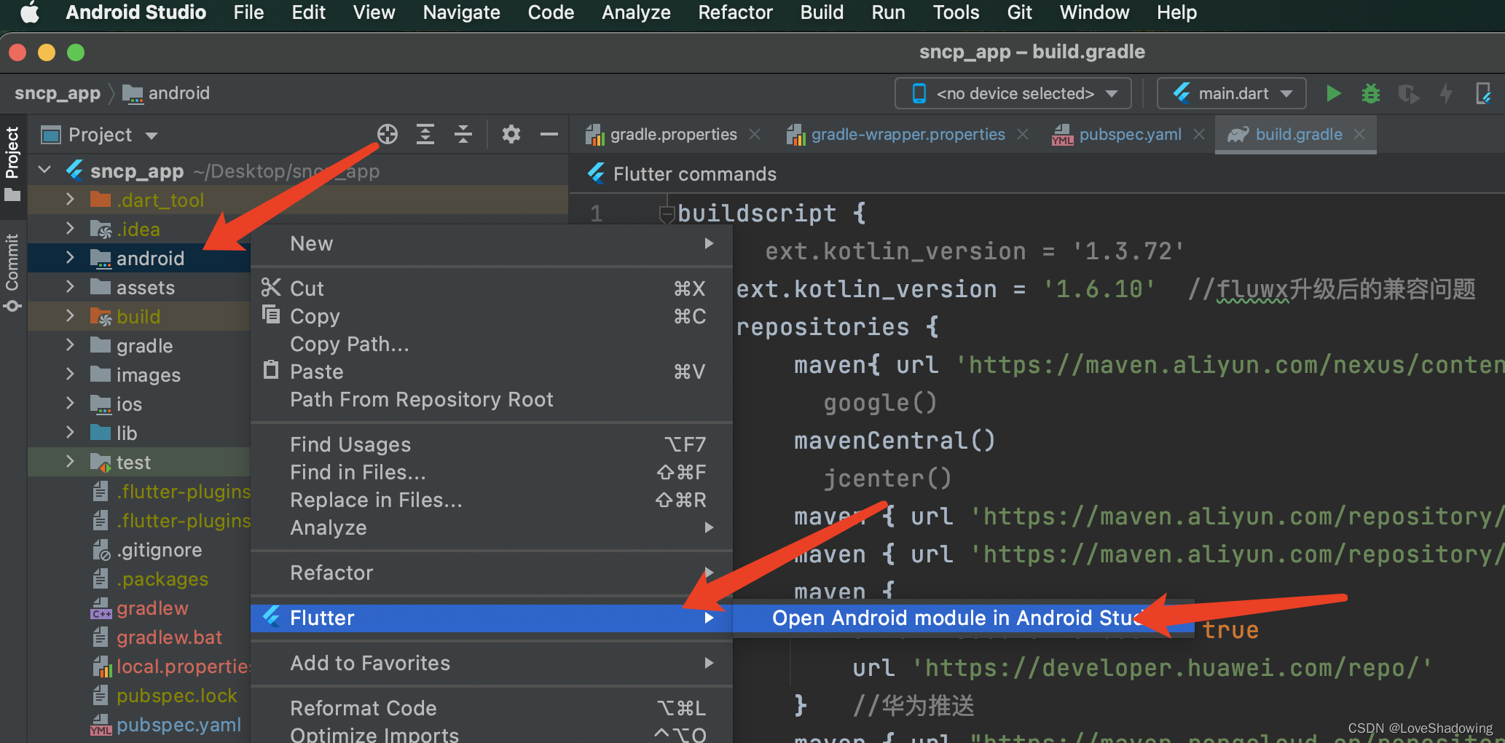Open the Apple menu
1505x743 pixels.
[30, 12]
